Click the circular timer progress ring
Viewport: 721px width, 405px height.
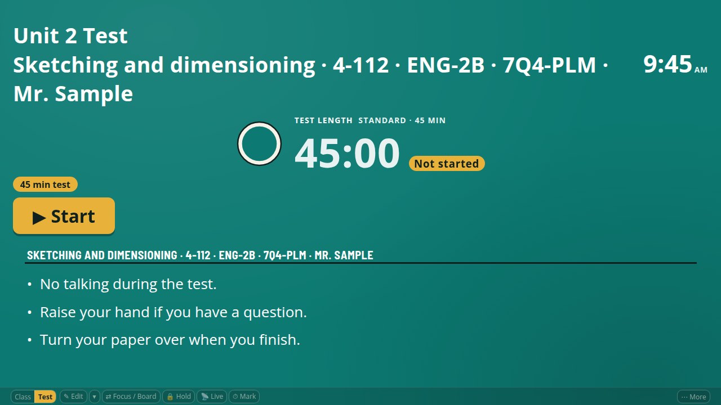[259, 143]
